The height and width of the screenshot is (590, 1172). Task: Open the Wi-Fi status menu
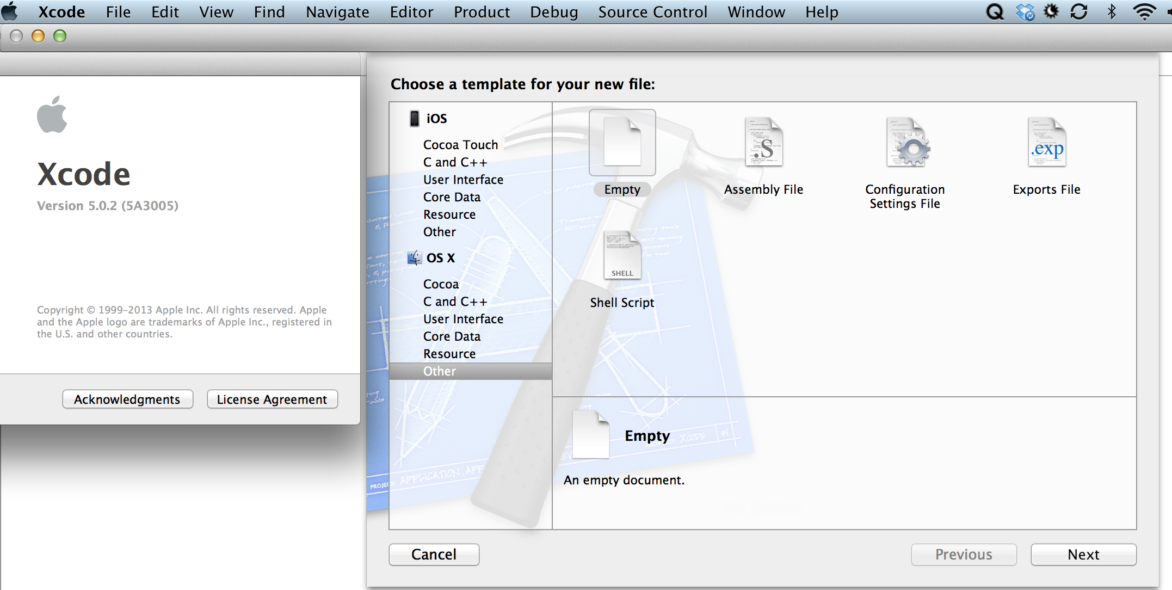click(1144, 11)
